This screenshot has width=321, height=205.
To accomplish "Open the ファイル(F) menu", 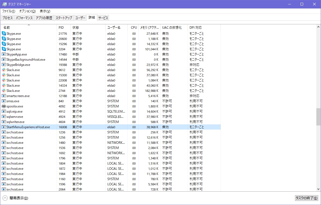I will [8, 11].
